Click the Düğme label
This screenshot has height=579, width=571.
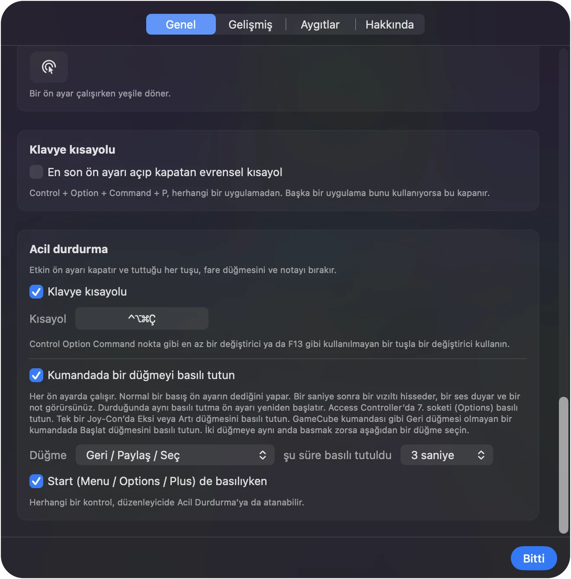(48, 455)
